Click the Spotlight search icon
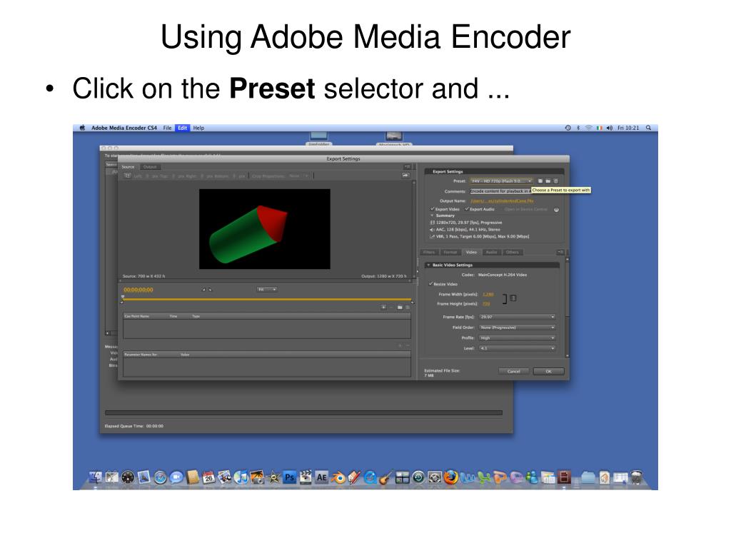731x548 pixels. tap(648, 128)
